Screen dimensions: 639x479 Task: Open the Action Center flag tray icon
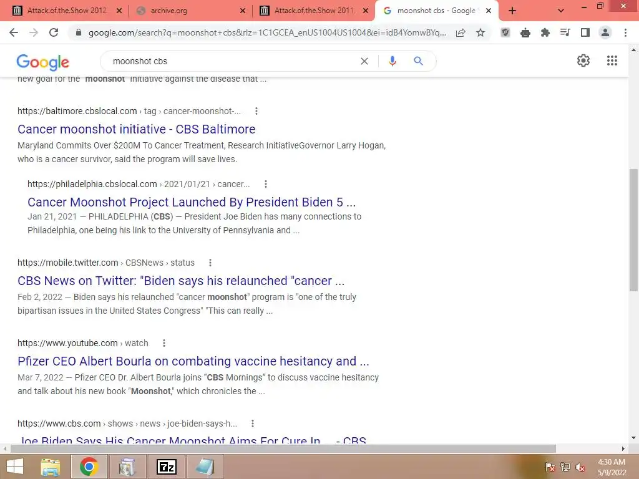click(x=550, y=467)
